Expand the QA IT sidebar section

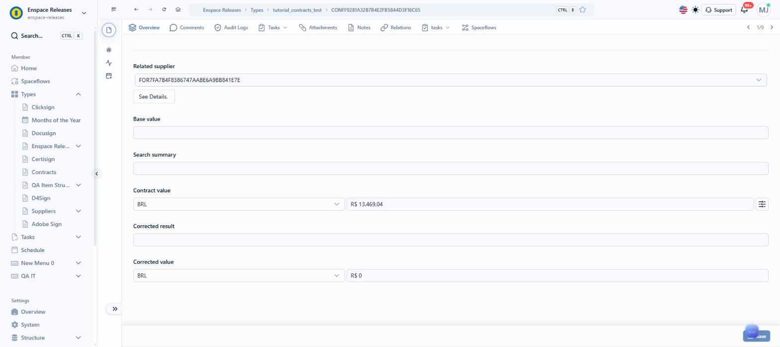click(x=78, y=276)
